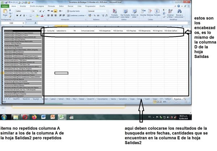Click the Windows Start button
Viewport: 217px width, 151px height.
(4, 117)
